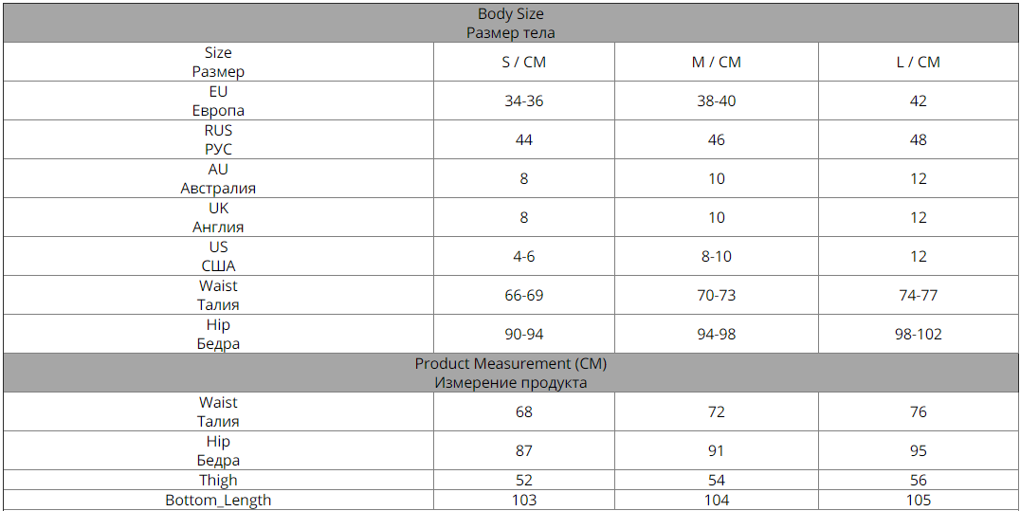This screenshot has height=511, width=1020.
Task: Select the L / CM column header
Action: click(918, 62)
